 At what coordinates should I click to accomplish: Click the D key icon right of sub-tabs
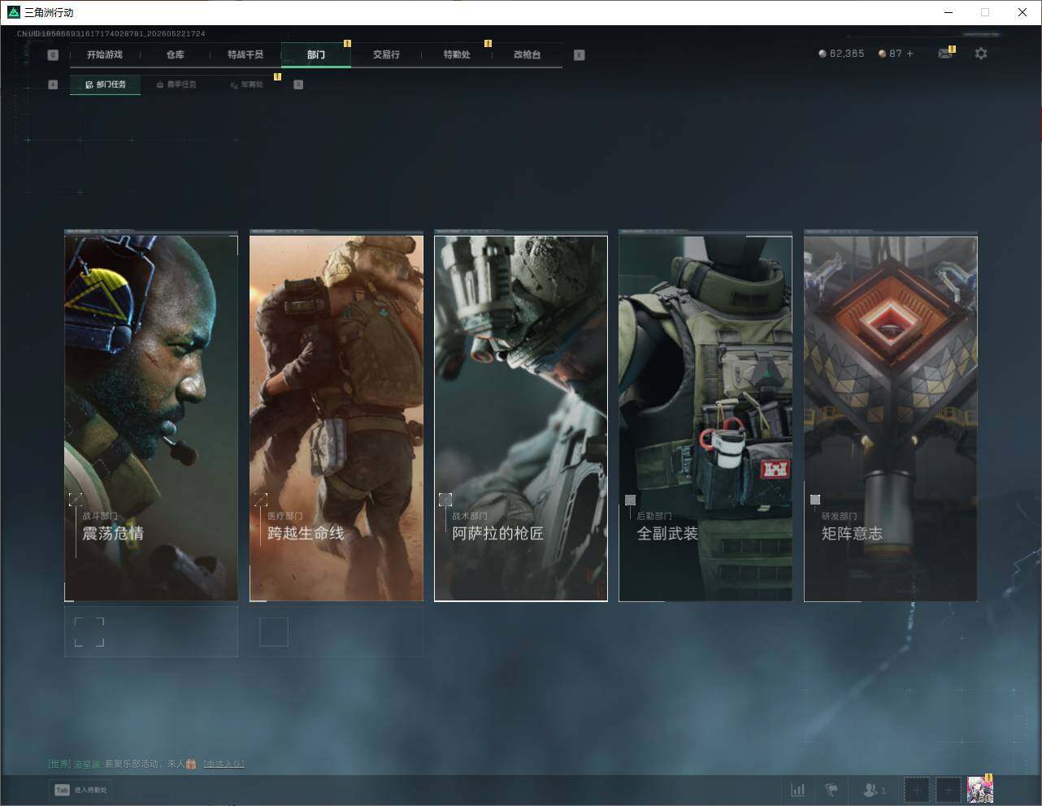pos(298,84)
